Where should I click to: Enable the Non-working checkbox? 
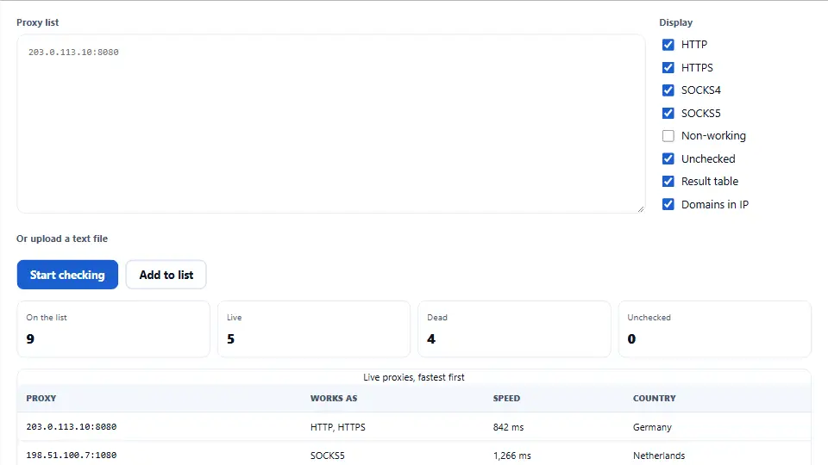668,136
